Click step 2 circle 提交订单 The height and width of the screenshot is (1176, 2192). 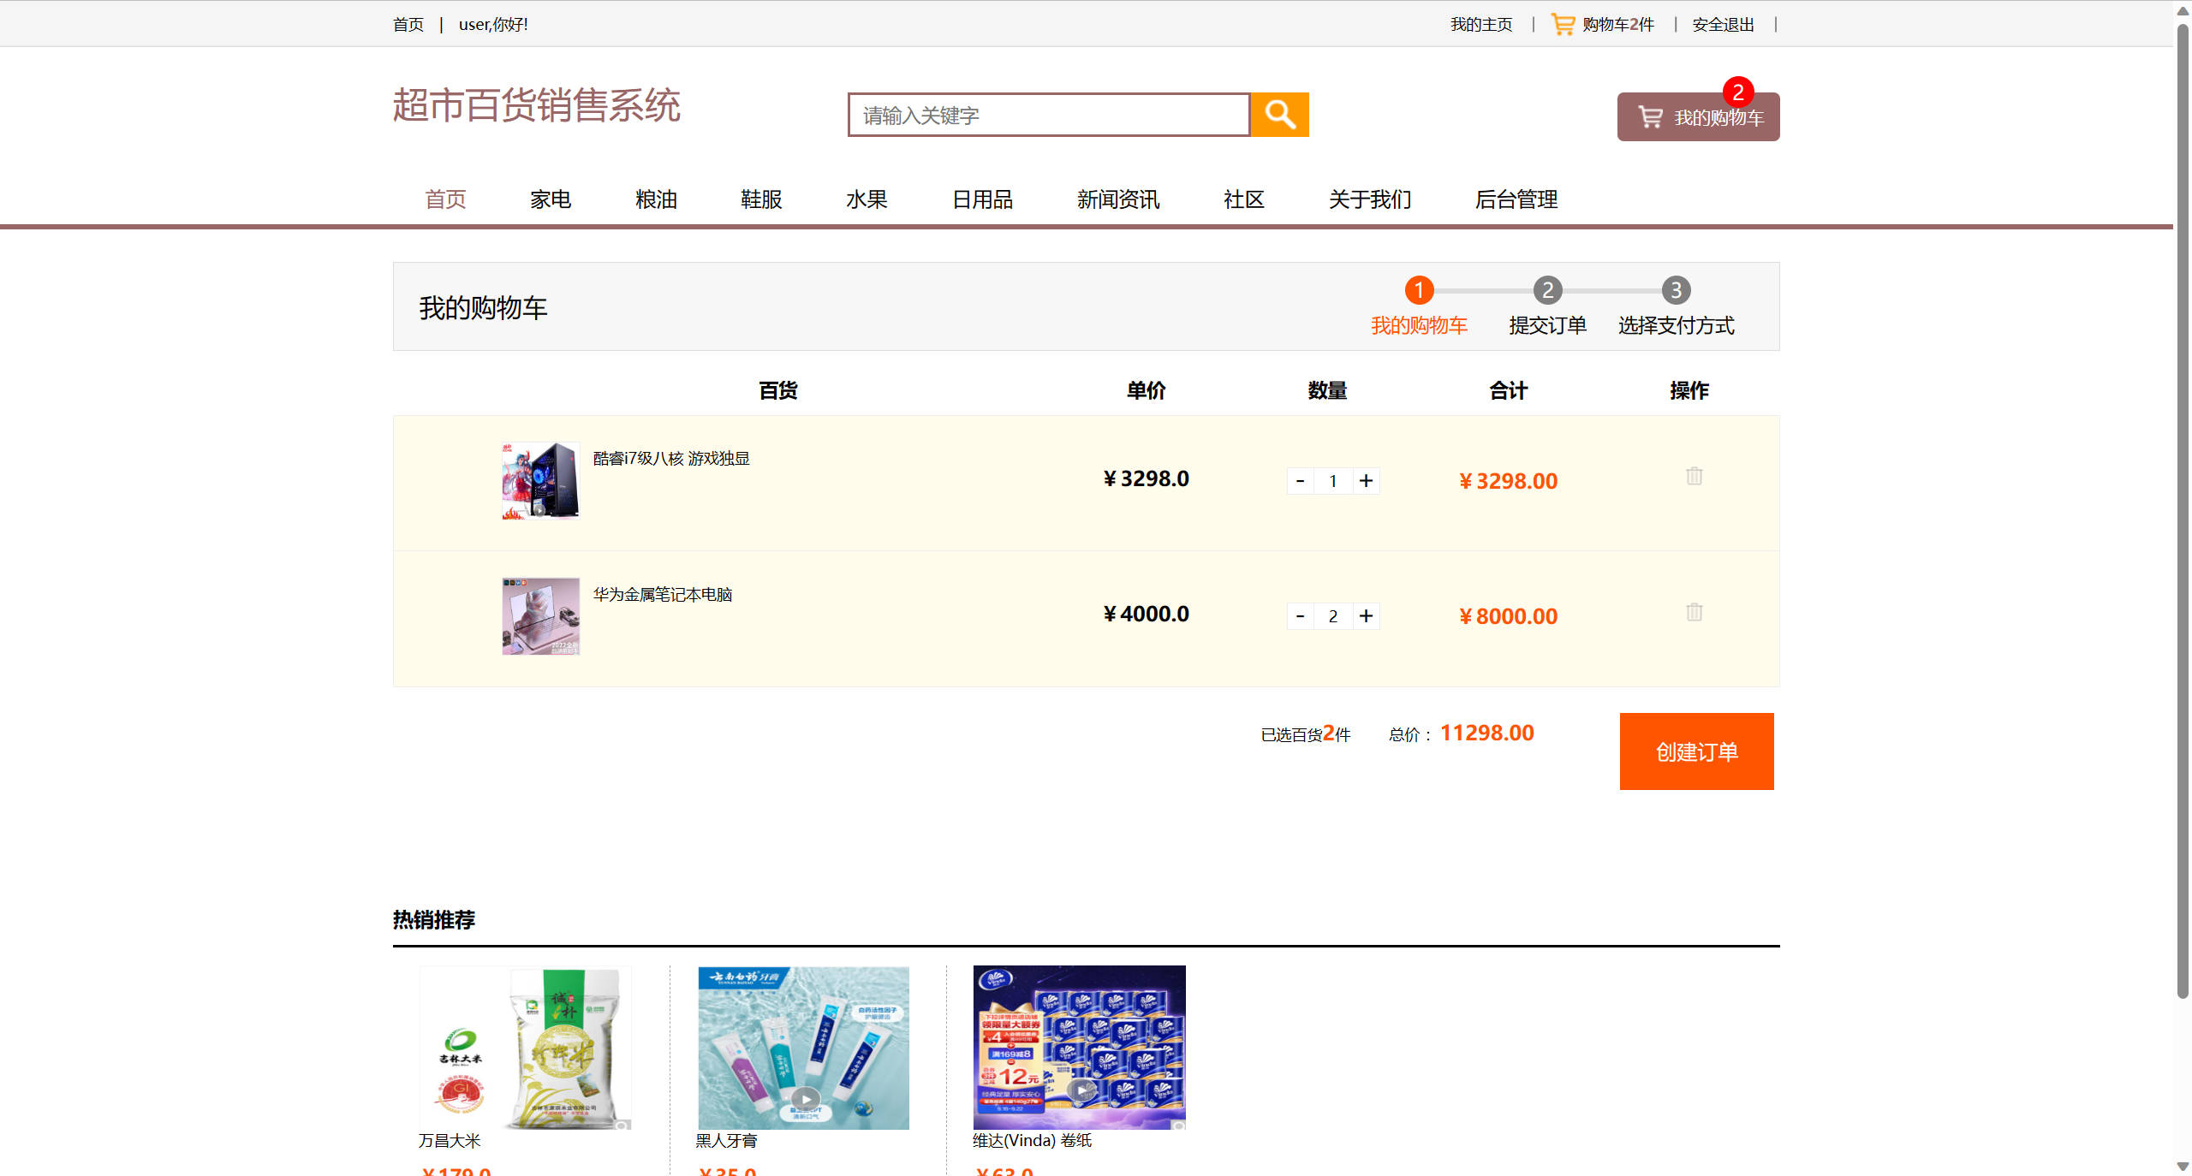click(x=1547, y=290)
